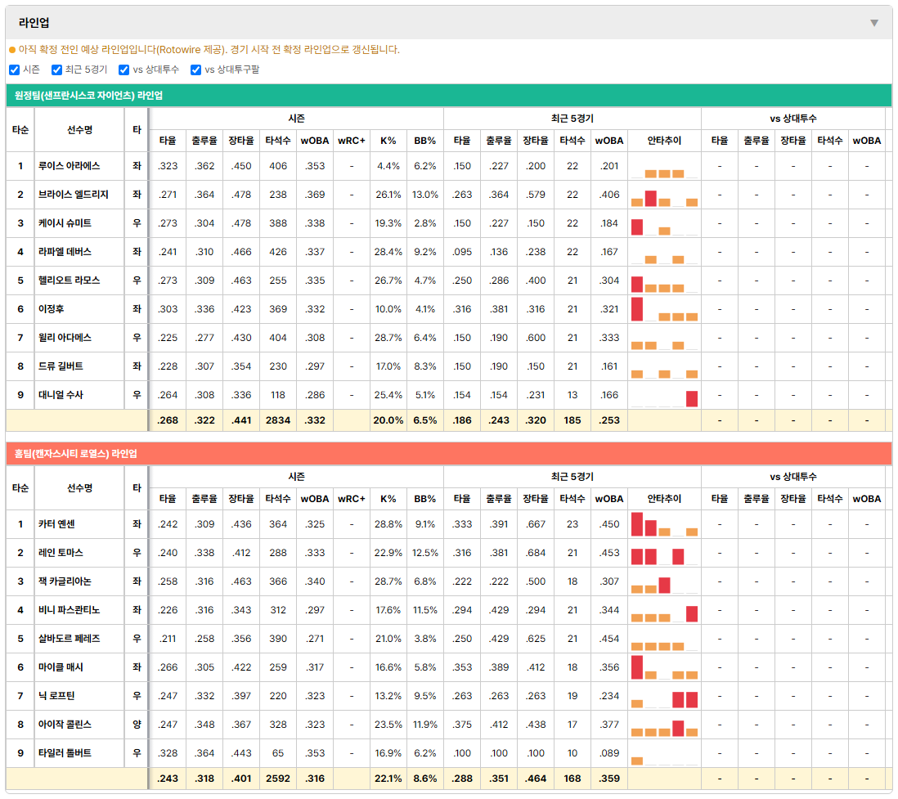Collapse the 라인업 panel with the arrow
The height and width of the screenshot is (799, 898).
pos(874,23)
